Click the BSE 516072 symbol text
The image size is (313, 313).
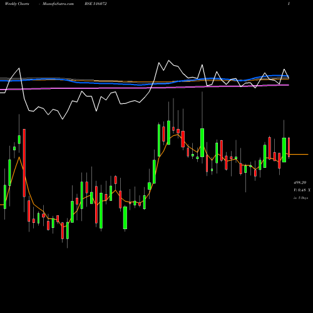(96, 4)
